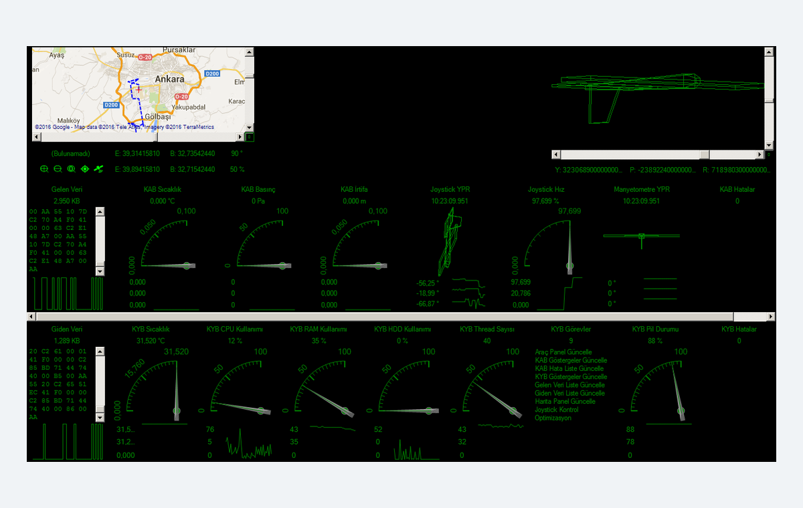Select the 'Joystick Kontrol' task entry
This screenshot has height=508, width=803.
click(x=557, y=409)
